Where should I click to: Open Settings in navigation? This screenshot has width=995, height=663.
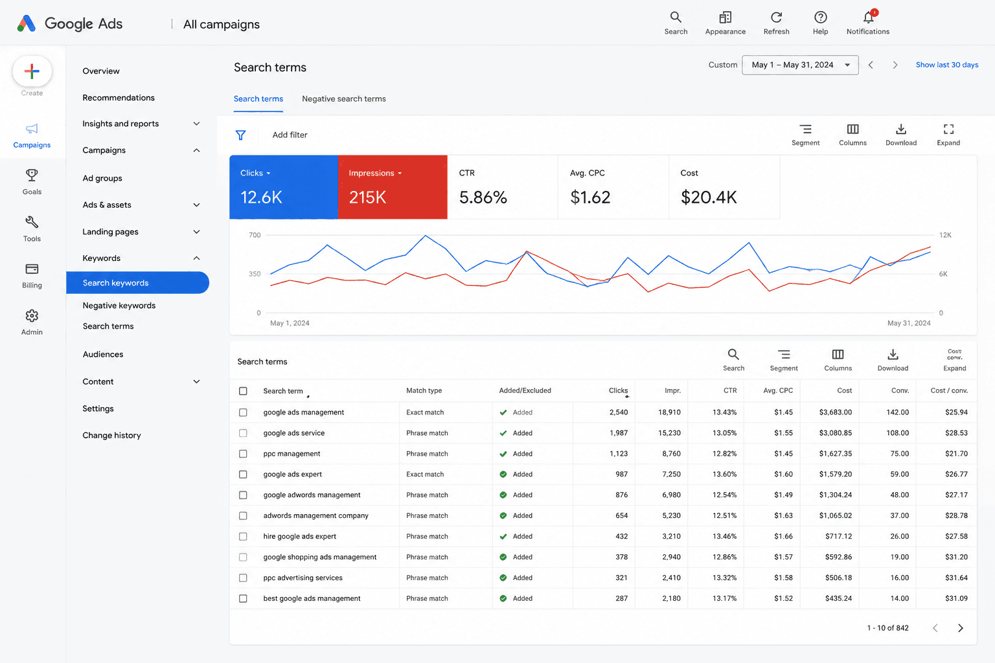coord(98,409)
